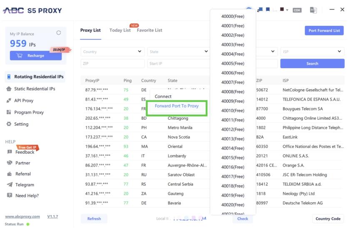The height and width of the screenshot is (233, 361).
Task: Click the ISP column header
Action: point(286,80)
